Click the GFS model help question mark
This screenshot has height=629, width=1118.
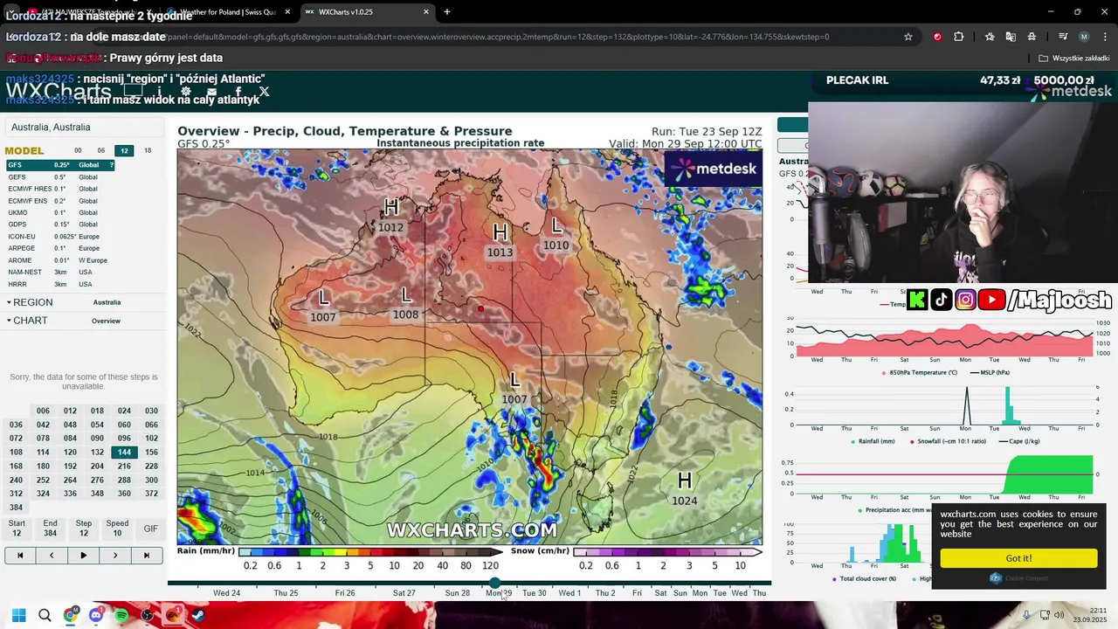[x=111, y=165]
